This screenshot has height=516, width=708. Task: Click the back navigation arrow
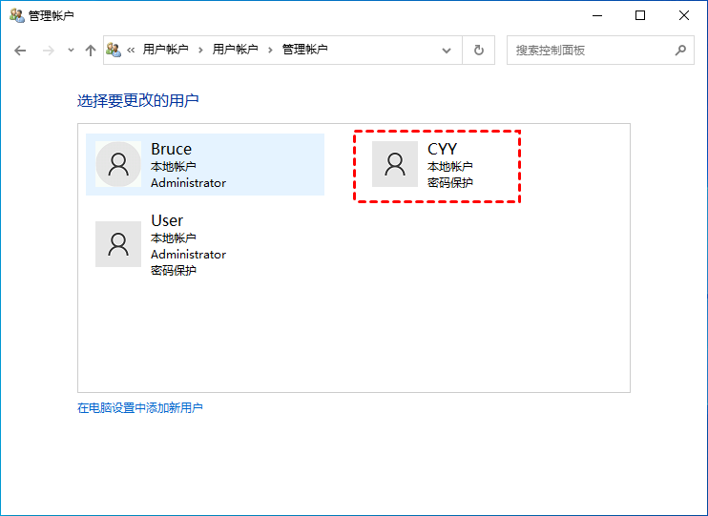(20, 51)
